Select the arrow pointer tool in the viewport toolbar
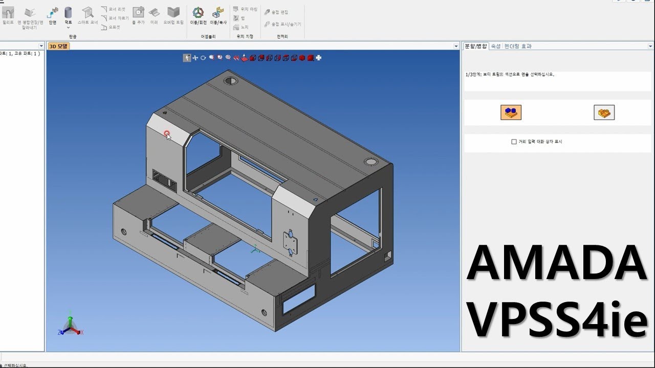The image size is (655, 368). [187, 58]
